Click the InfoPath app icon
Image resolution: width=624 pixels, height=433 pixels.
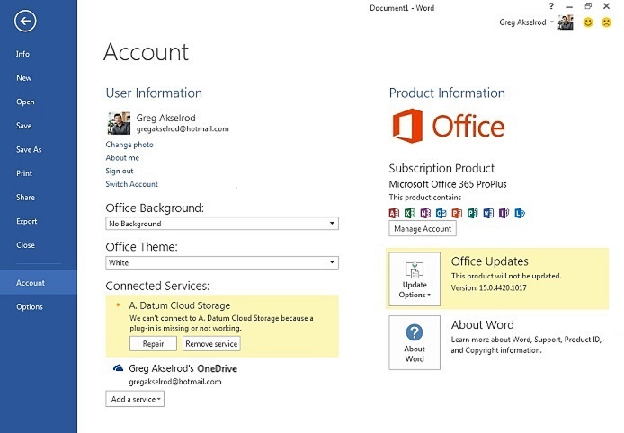[504, 213]
